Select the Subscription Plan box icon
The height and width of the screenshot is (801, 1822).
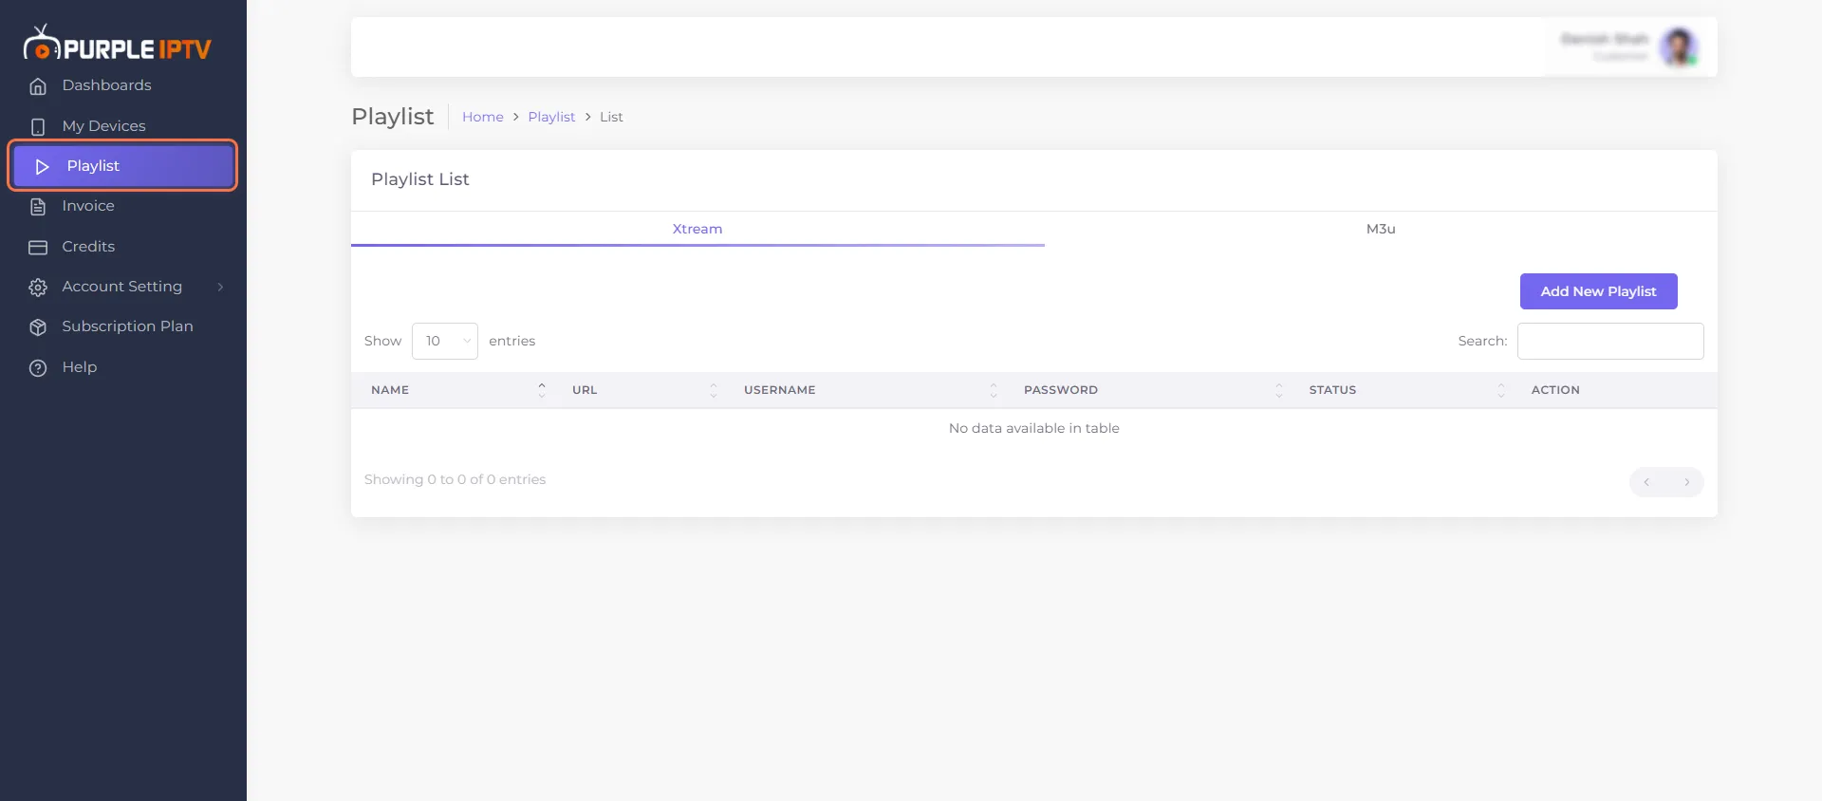click(x=38, y=327)
